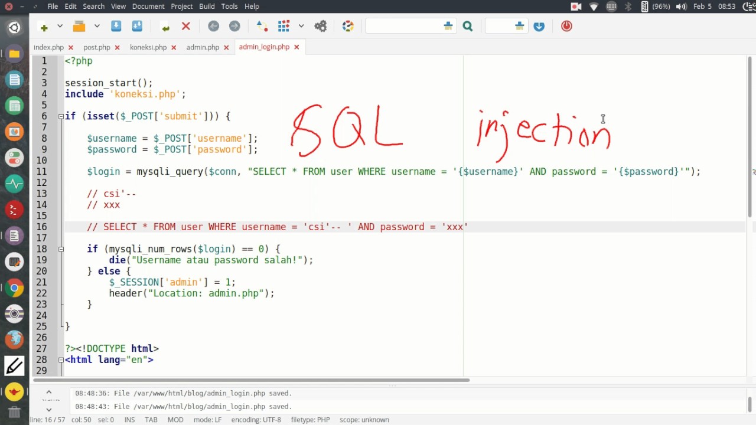Click the message window up arrow
756x425 pixels.
point(49,392)
